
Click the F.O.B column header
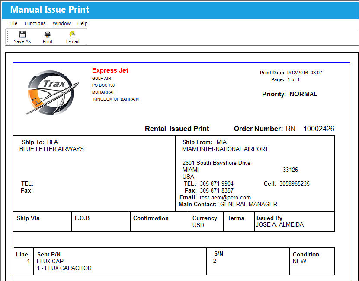coord(82,218)
